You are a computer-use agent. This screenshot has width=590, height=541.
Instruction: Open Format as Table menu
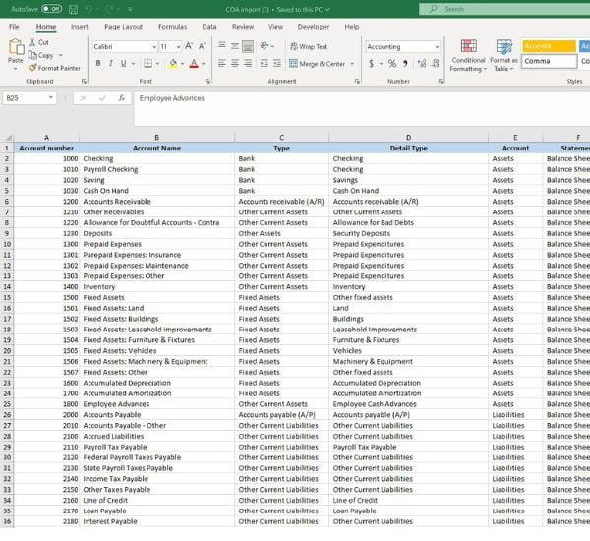tap(503, 55)
